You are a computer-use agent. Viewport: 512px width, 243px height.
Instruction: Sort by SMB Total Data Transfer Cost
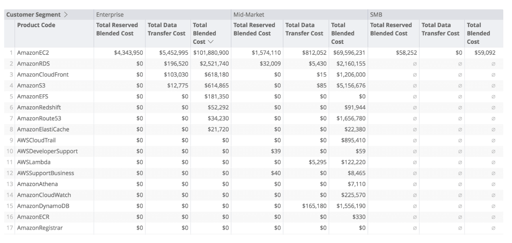[x=440, y=29]
